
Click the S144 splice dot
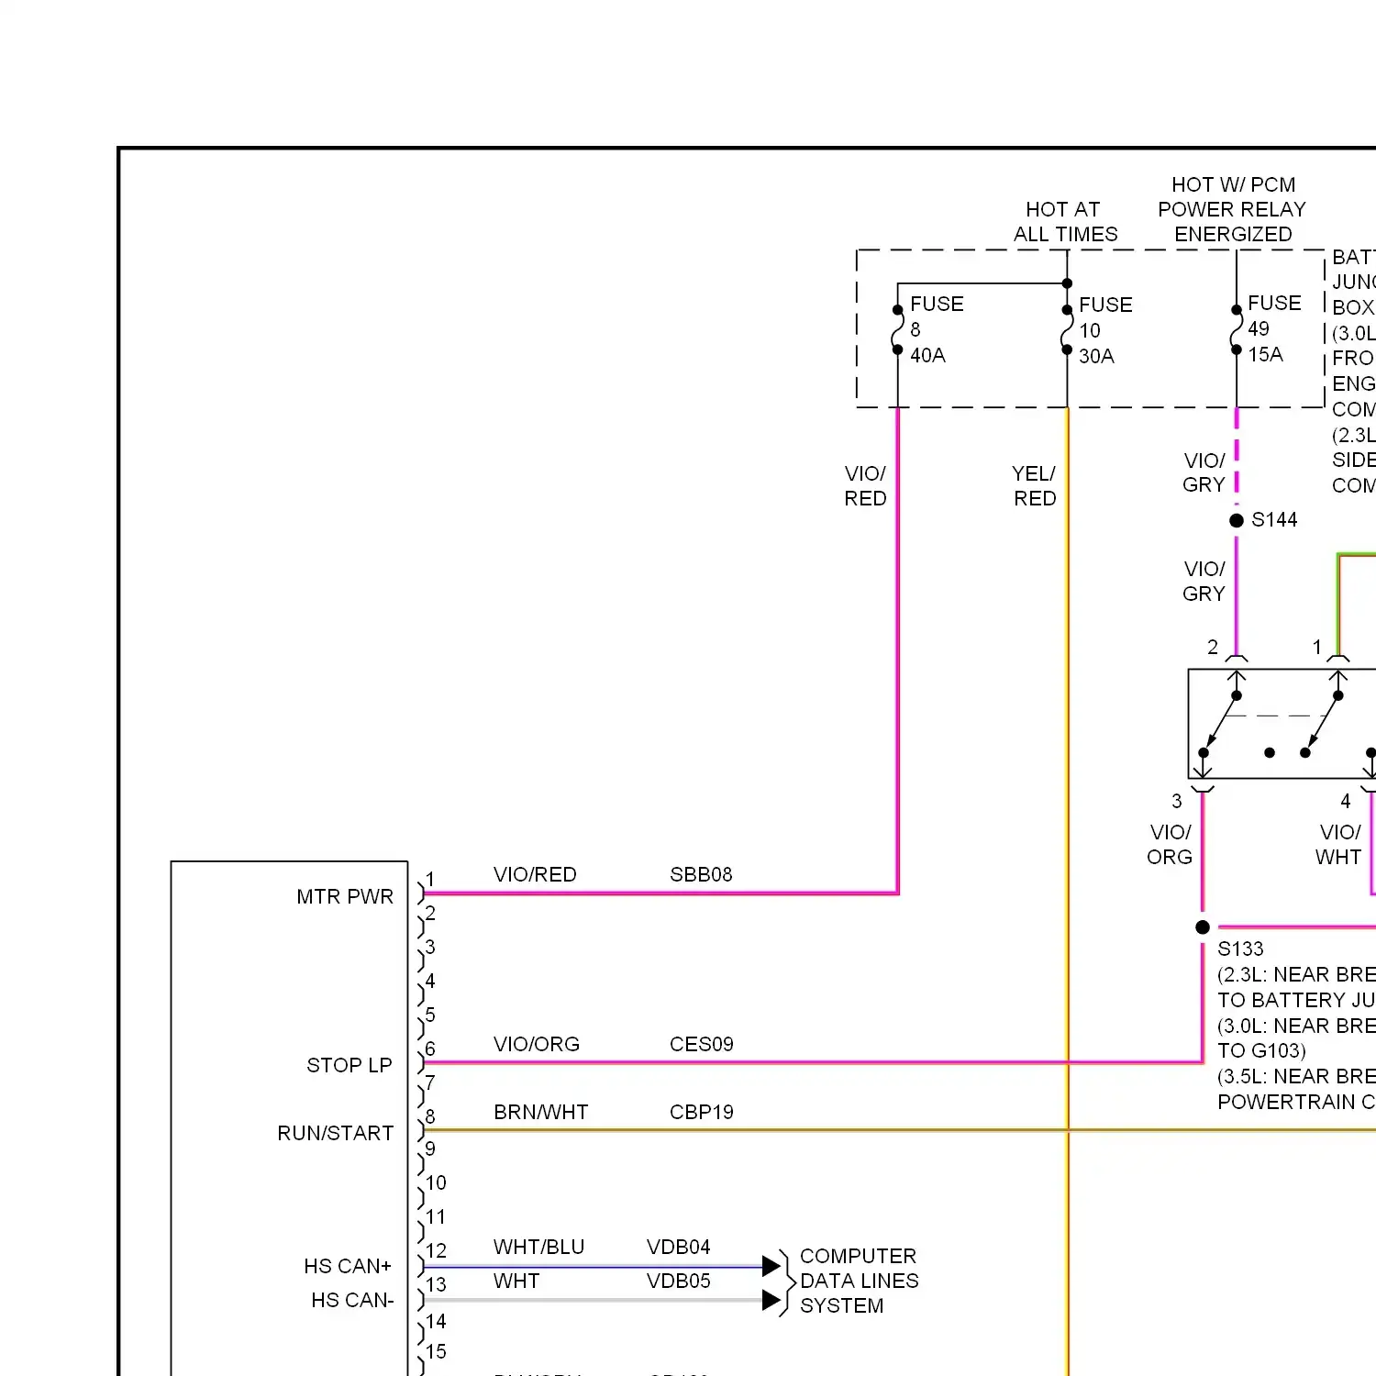click(x=1237, y=520)
